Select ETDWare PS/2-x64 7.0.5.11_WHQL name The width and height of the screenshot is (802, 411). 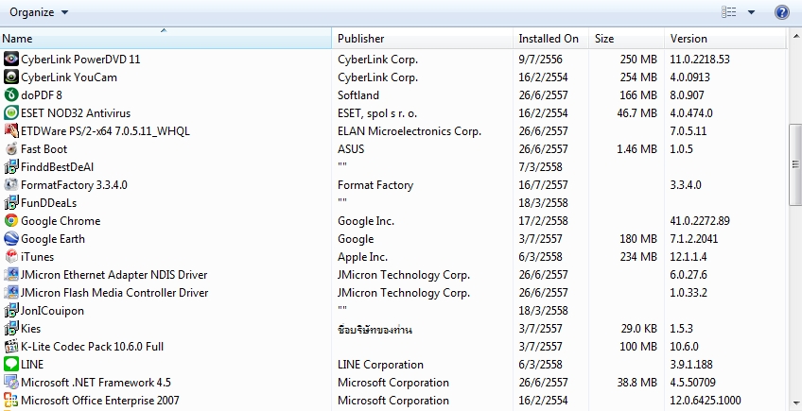click(x=105, y=131)
